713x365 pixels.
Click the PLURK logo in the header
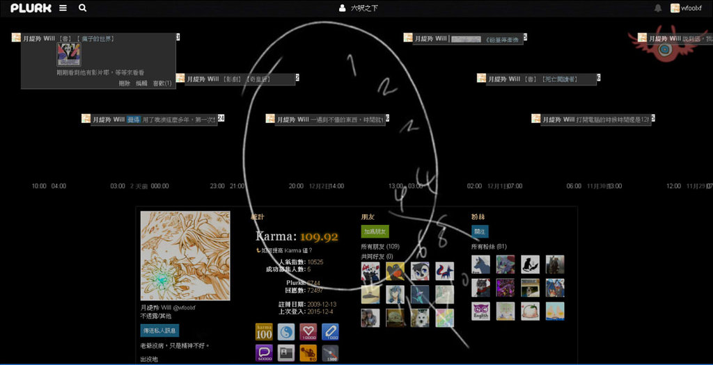coord(31,8)
